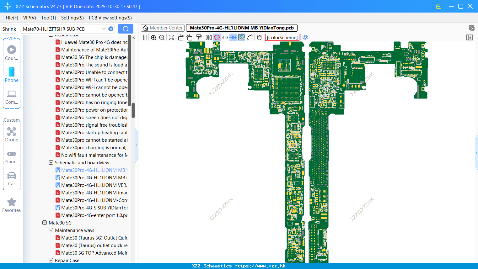Viewport: 478px width, 269px height.
Task: Open Mate30Pro-4G-HL1LIONM MB+ boardview file
Action: (91, 177)
